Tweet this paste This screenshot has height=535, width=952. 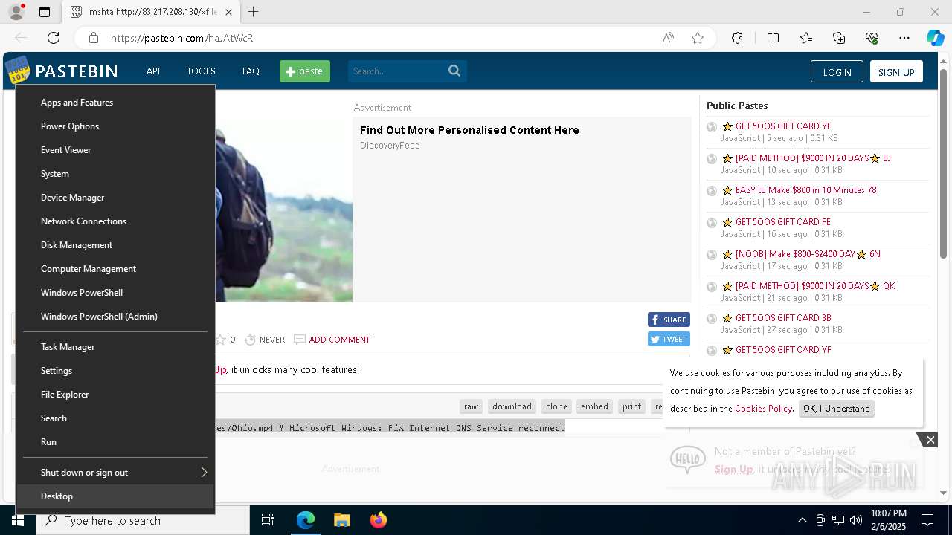669,339
